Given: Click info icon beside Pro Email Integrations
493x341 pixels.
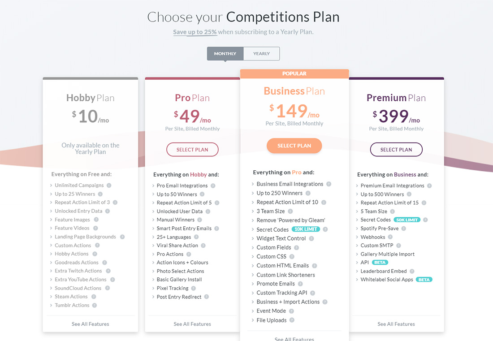Looking at the screenshot, I should coord(213,186).
